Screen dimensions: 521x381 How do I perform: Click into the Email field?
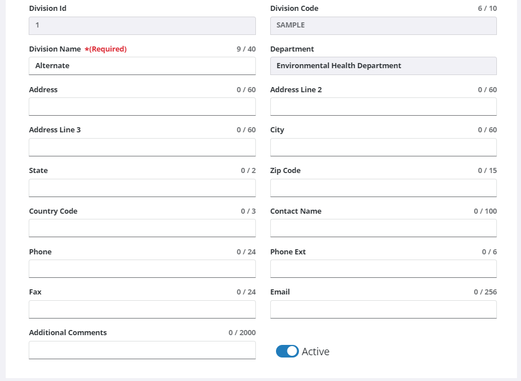point(383,309)
